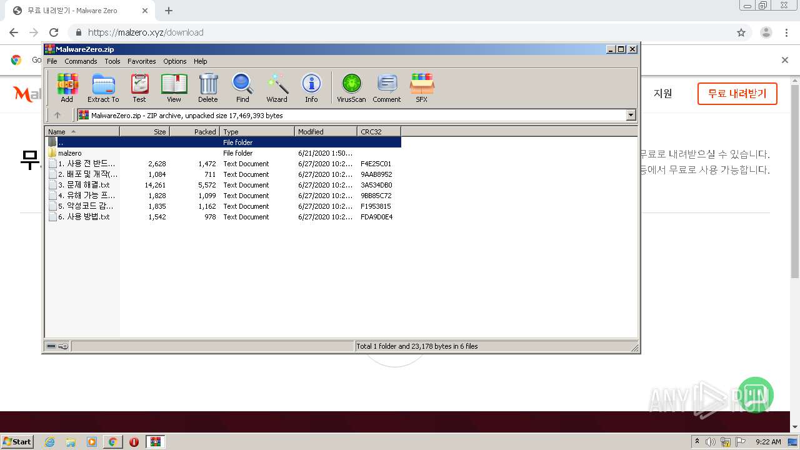Click the disk icon in WinRAR status bar
800x450 pixels.
click(51, 346)
